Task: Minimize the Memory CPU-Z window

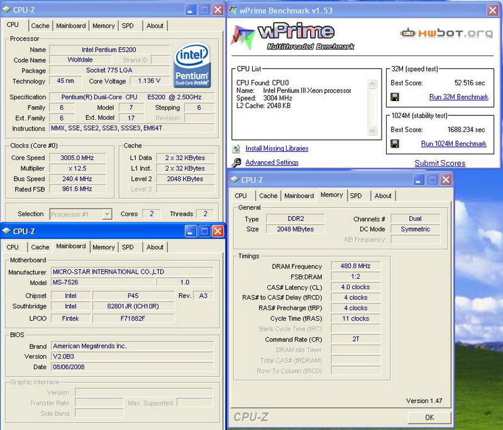Action: (x=418, y=180)
